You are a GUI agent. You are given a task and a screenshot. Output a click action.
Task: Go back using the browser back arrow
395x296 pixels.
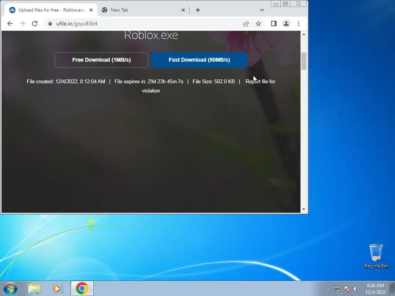click(10, 24)
